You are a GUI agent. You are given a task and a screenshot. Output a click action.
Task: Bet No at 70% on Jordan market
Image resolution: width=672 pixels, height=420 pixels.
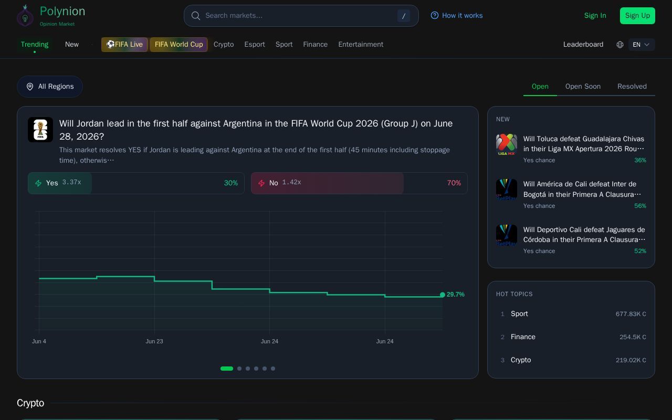[359, 183]
